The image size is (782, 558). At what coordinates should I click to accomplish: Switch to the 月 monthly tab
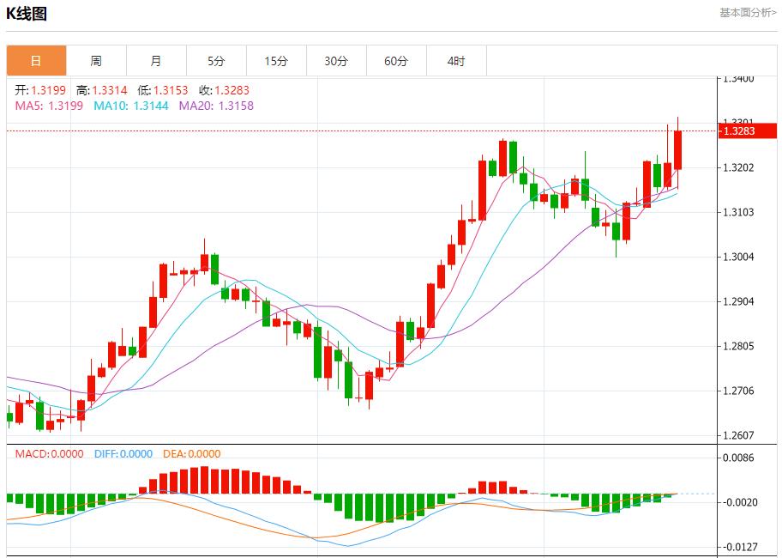[x=156, y=61]
